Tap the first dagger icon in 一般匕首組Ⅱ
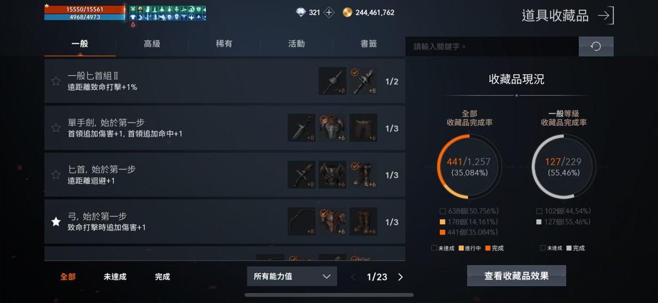 click(x=332, y=81)
